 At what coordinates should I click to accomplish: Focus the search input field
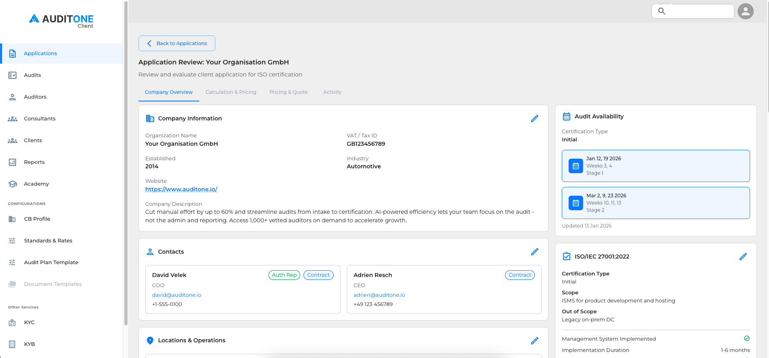click(693, 11)
